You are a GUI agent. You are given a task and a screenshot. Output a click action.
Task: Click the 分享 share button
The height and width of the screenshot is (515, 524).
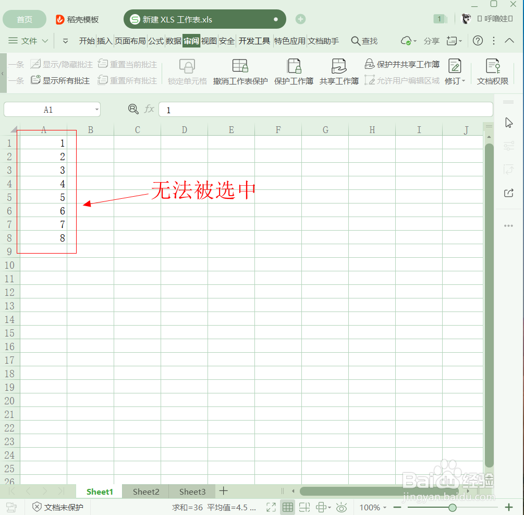(431, 41)
